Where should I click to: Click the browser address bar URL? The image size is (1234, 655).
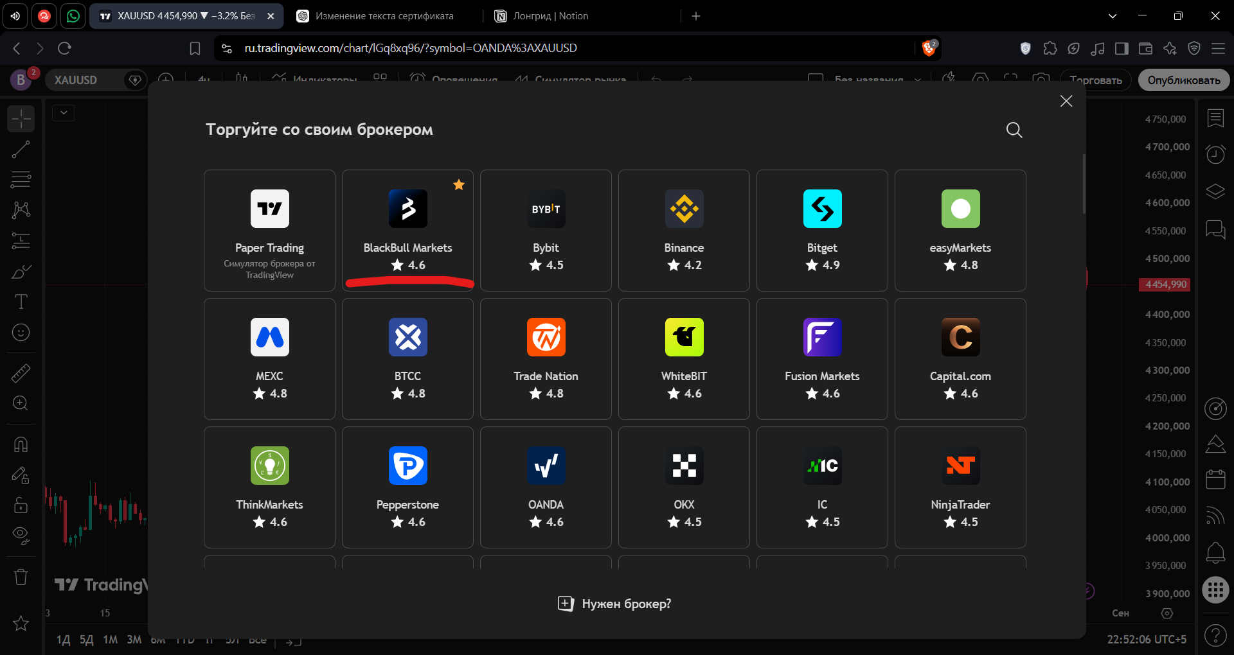(411, 48)
